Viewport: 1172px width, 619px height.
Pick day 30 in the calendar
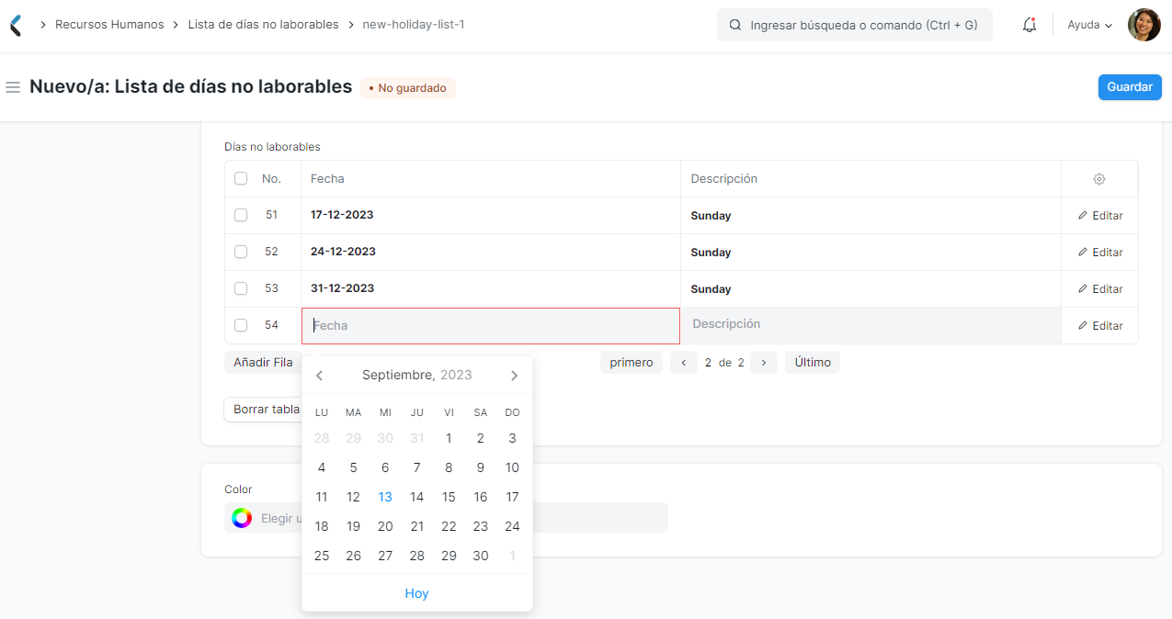(x=480, y=556)
